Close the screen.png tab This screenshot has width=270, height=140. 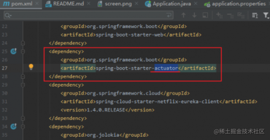[136, 4]
